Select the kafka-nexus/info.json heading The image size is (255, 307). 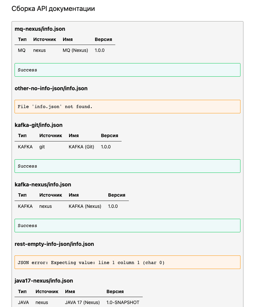(43, 185)
